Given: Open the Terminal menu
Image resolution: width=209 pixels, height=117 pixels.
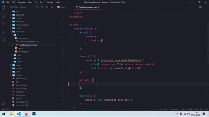Looking at the screenshot, I should (49, 2).
